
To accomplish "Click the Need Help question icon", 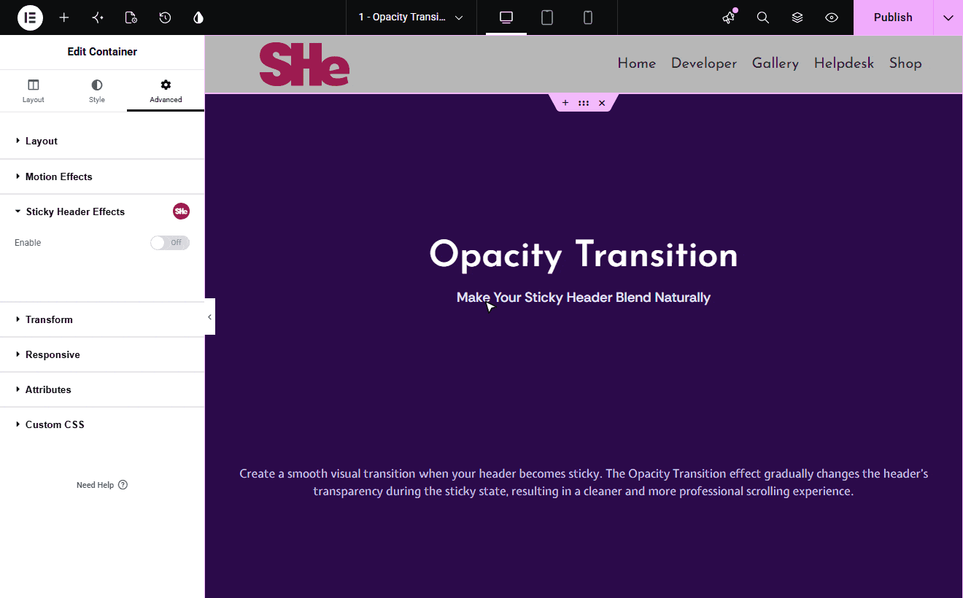I will click(x=123, y=485).
